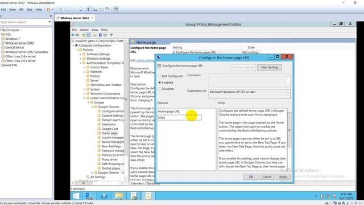Click the Cancel button in dialog
The image size is (364, 205).
pos(267,177)
